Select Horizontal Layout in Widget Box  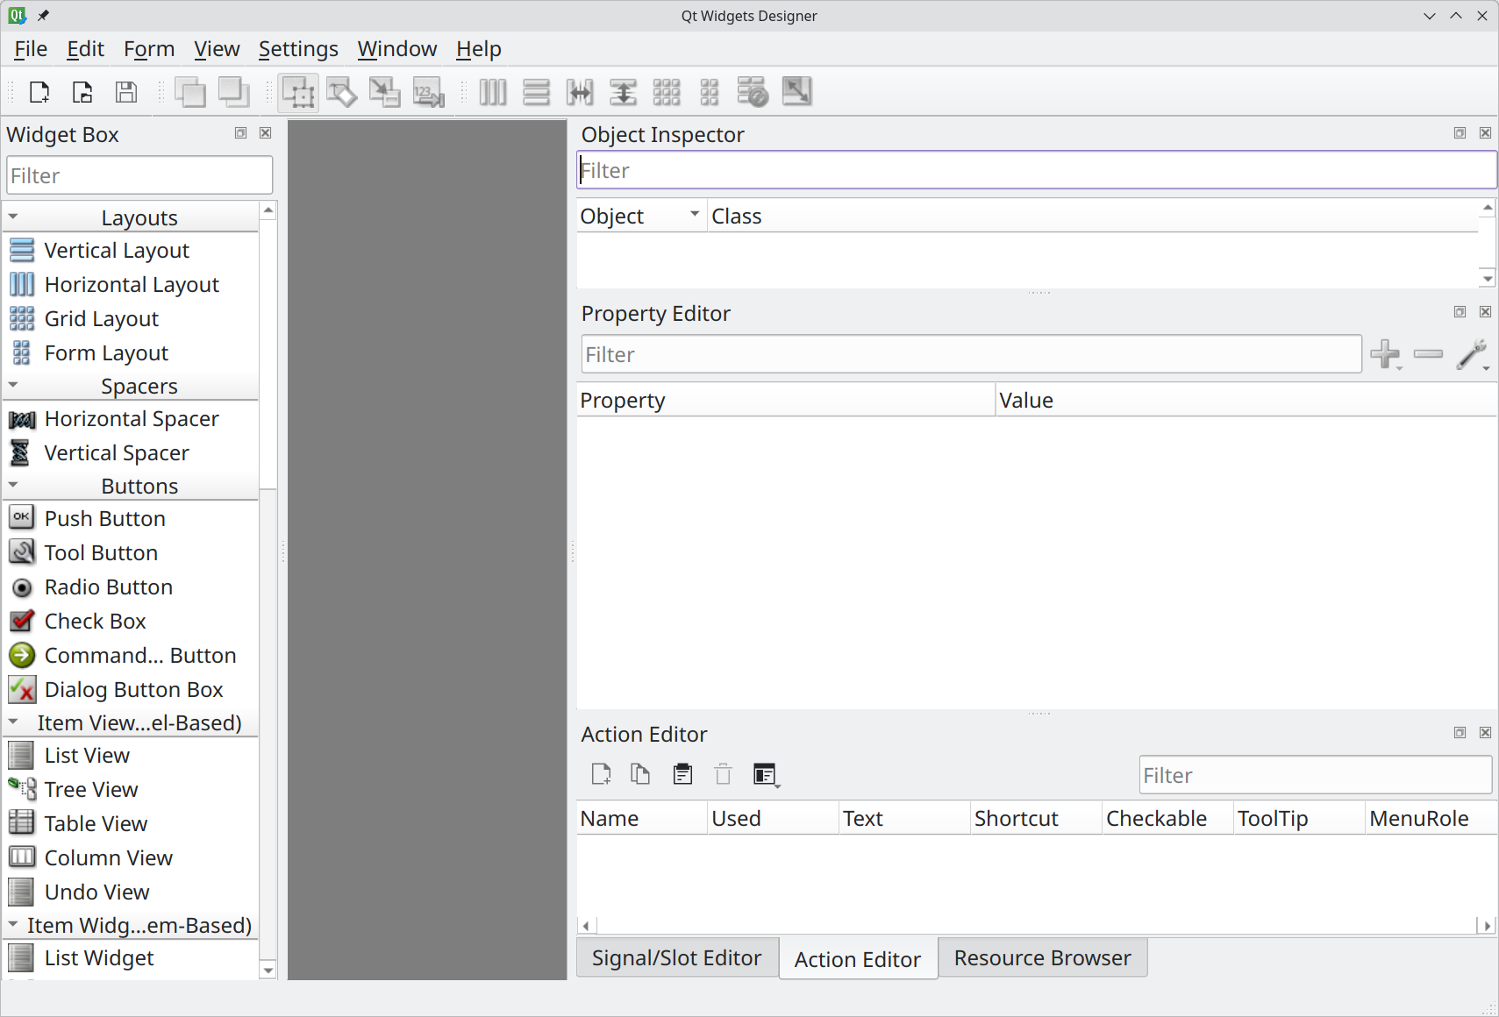click(x=130, y=285)
